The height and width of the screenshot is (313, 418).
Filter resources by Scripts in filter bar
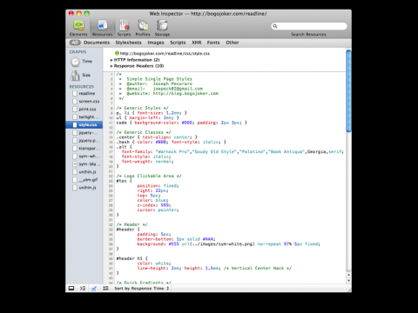[178, 43]
